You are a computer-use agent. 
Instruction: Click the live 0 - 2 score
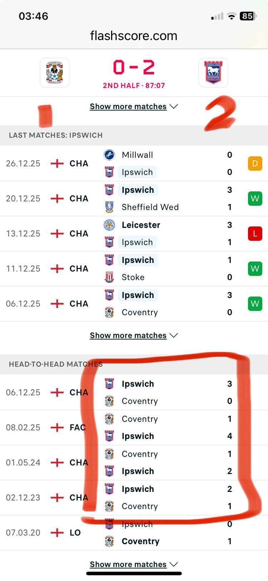pos(134,68)
